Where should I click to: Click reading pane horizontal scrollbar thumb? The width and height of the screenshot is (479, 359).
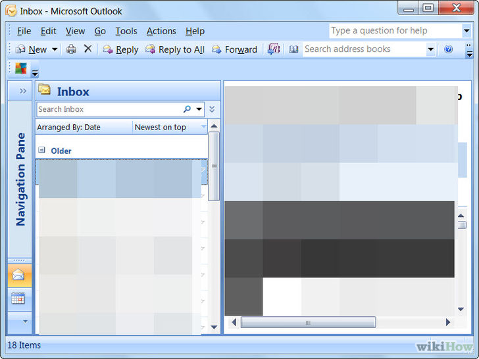point(308,322)
